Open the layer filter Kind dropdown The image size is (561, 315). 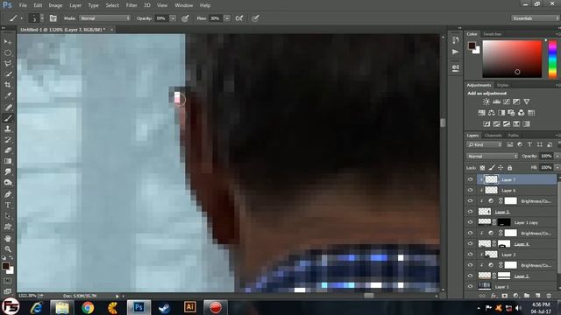tap(484, 144)
